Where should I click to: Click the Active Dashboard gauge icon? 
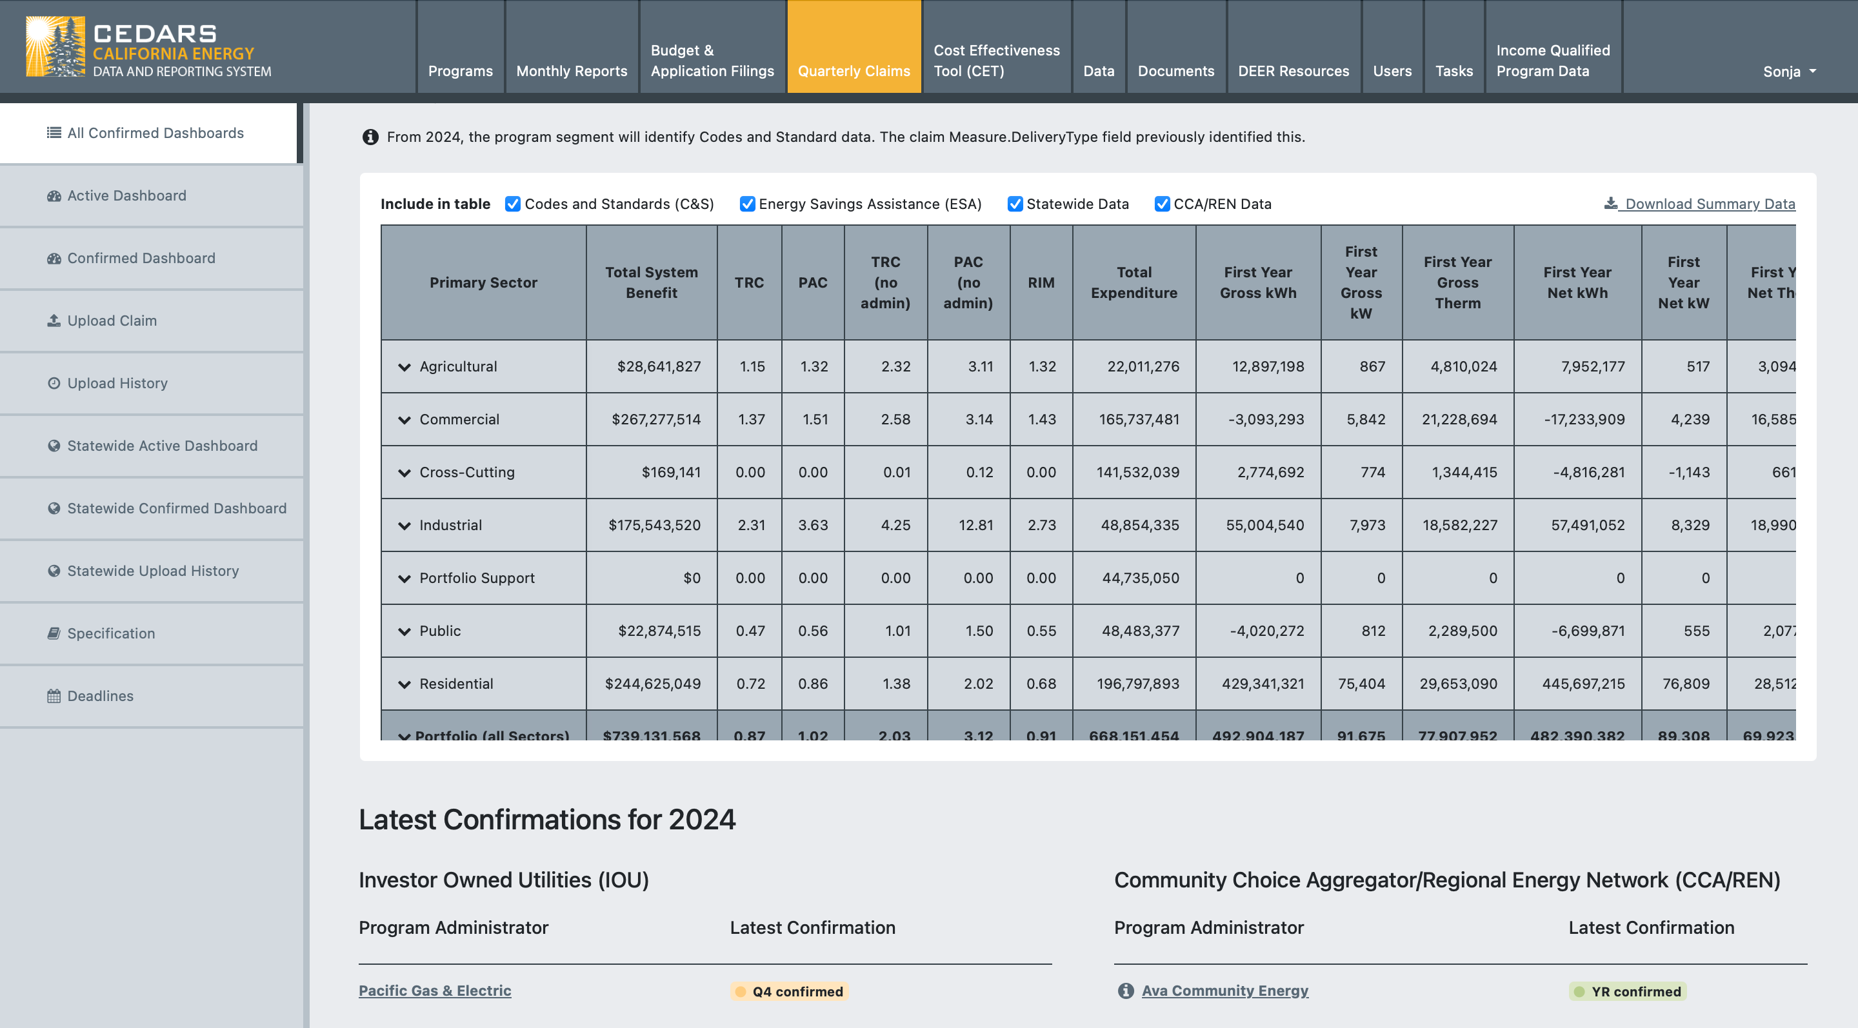tap(54, 195)
